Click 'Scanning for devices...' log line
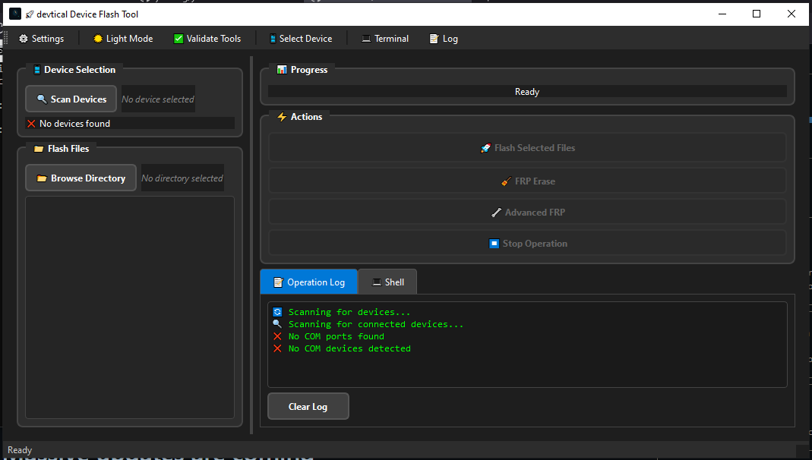Image resolution: width=812 pixels, height=460 pixels. click(349, 312)
